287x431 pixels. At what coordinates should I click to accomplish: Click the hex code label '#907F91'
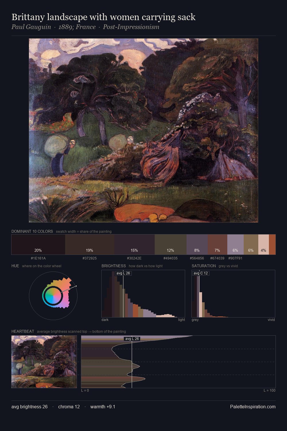click(235, 258)
